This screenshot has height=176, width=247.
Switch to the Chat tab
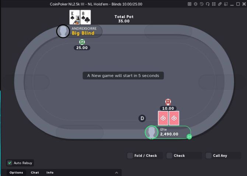pos(35,173)
